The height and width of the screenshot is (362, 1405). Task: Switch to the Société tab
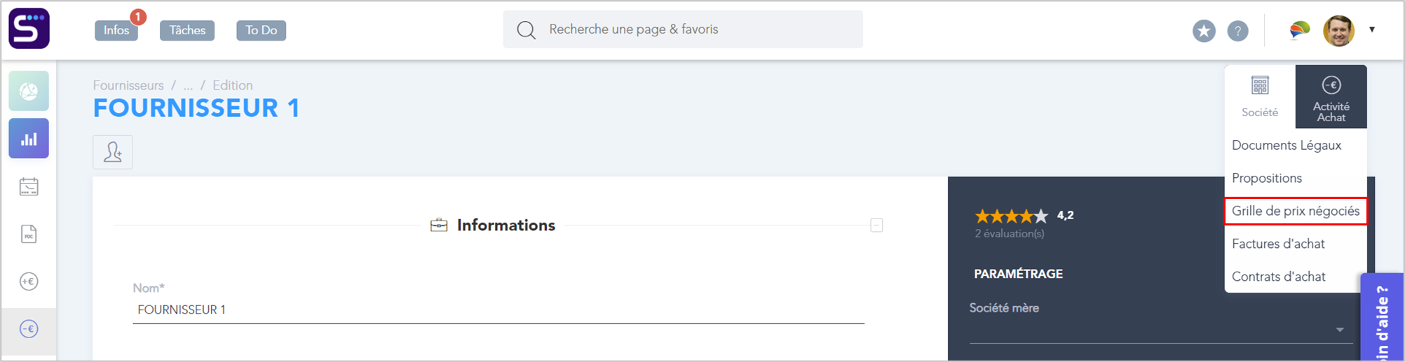pyautogui.click(x=1259, y=97)
